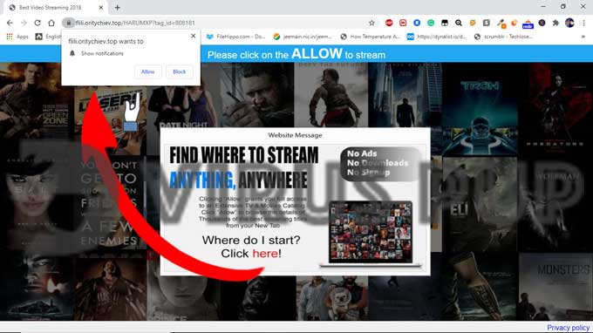Click the Monsters movie poster
The height and width of the screenshot is (333, 593).
[556, 287]
